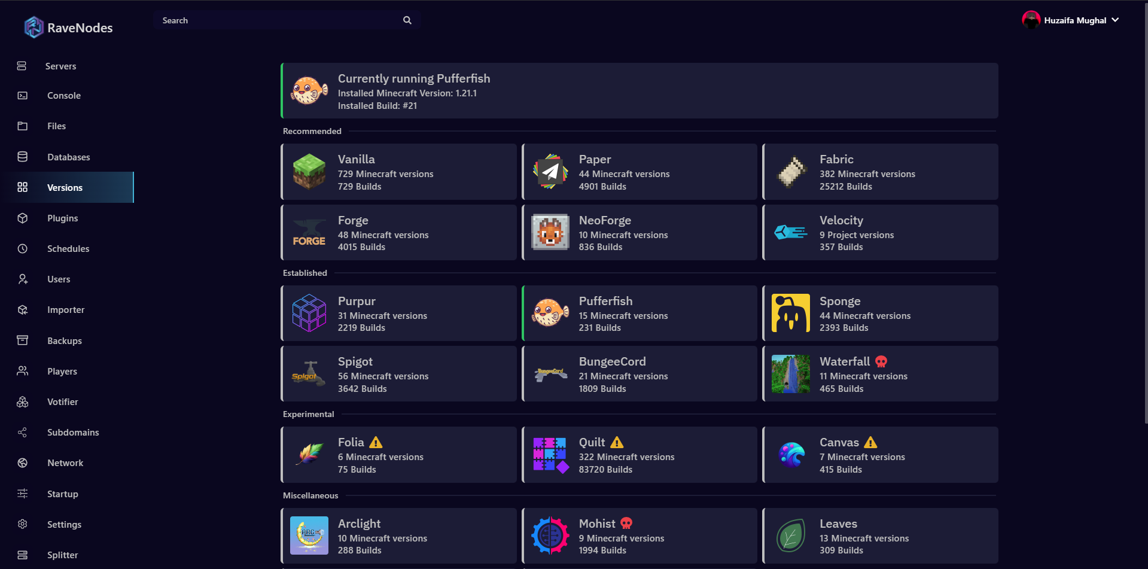Click the Network globe icon

click(23, 463)
